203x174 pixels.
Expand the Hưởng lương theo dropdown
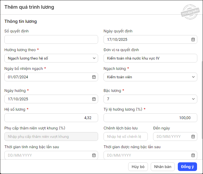coord(94,58)
